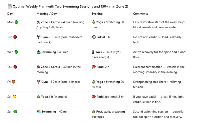Click the Evening column header
Screen dimensions: 198x123
pos(97,14)
